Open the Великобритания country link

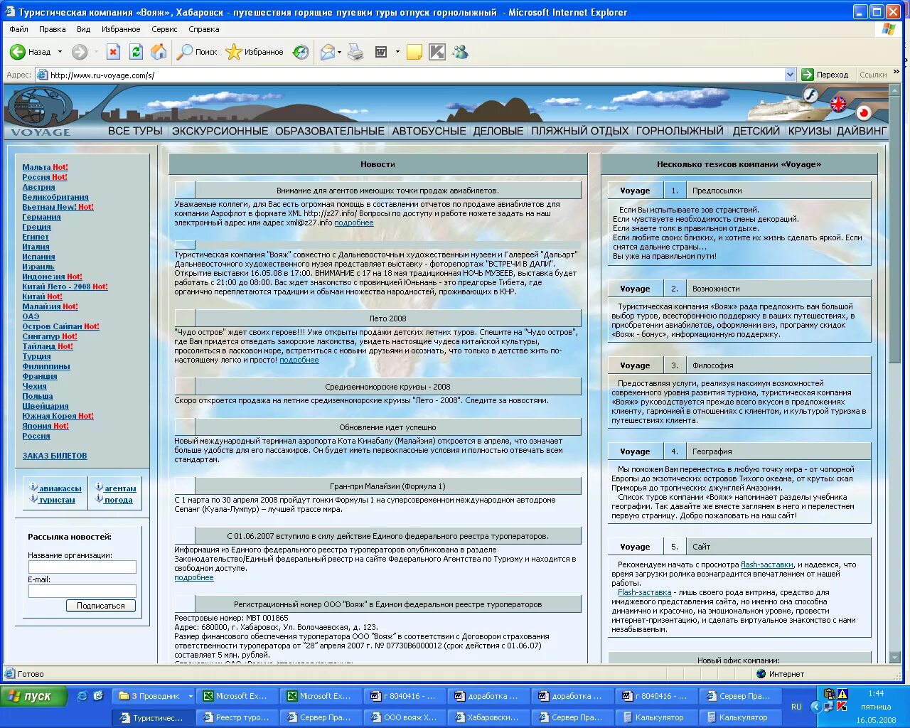click(55, 197)
